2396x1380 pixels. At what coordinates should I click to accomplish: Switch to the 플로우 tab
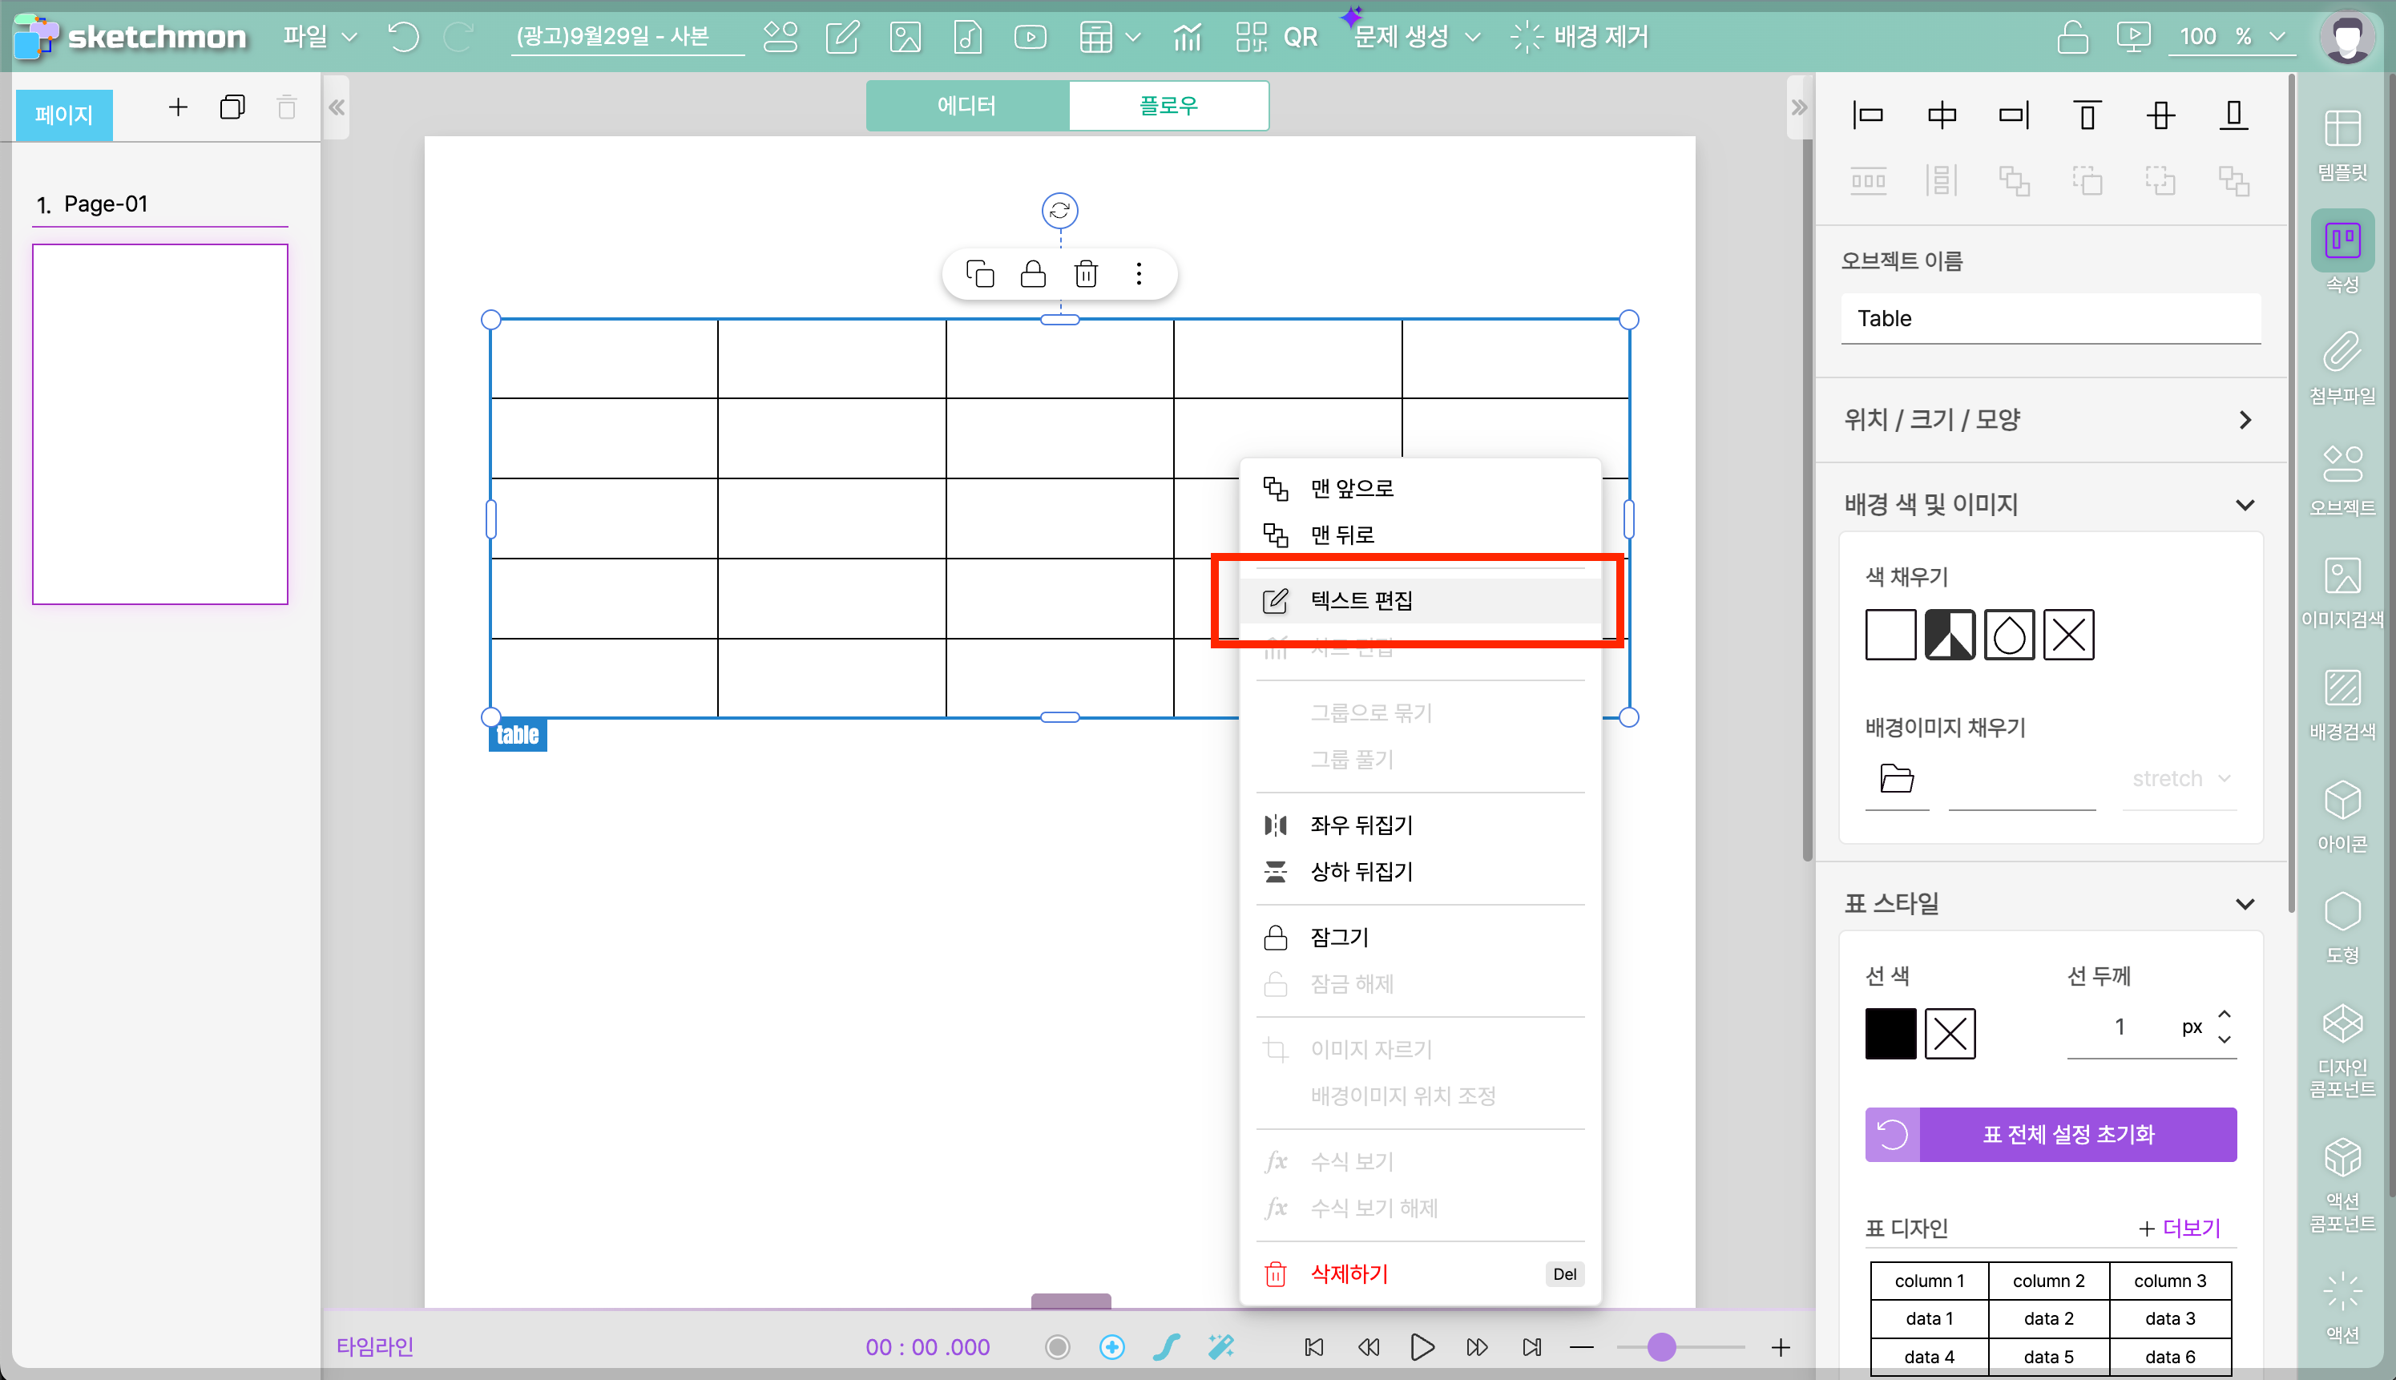[x=1168, y=105]
